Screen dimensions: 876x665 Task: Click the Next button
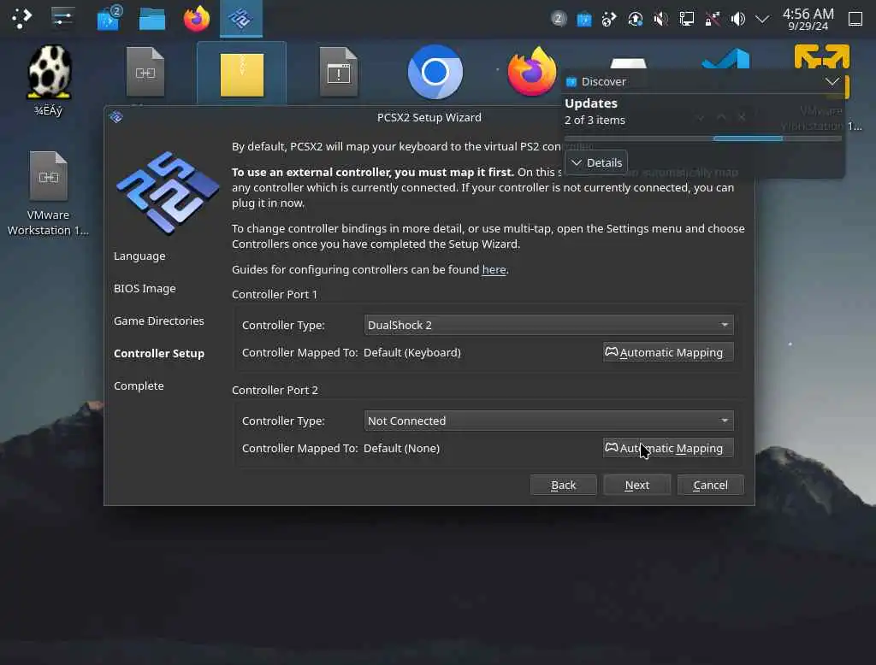[x=636, y=486]
